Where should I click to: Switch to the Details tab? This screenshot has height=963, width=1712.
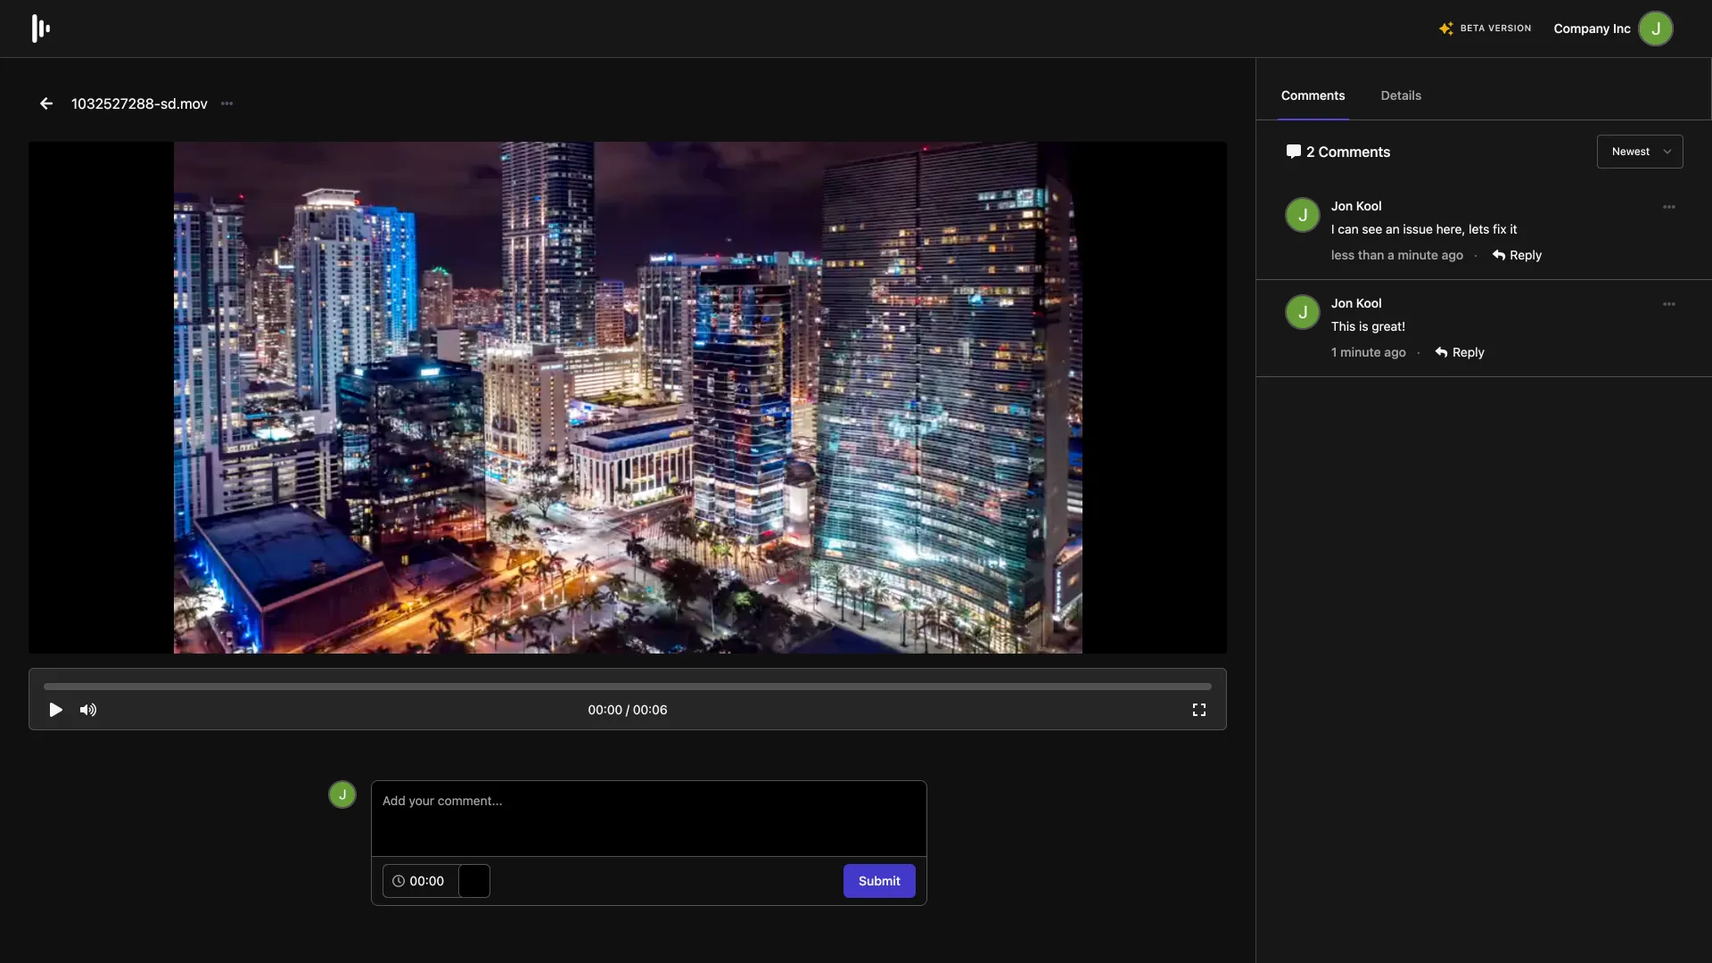tap(1401, 94)
